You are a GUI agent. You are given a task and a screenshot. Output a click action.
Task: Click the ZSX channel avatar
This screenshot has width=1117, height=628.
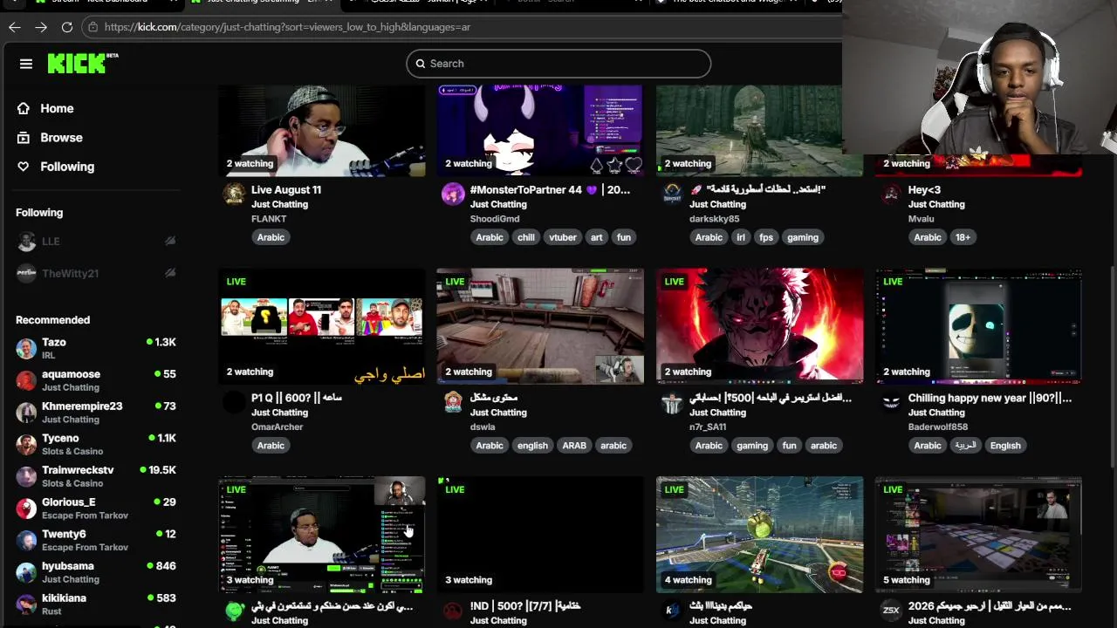click(x=891, y=611)
